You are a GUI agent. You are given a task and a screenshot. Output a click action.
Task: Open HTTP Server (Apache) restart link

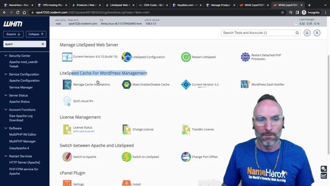click(25, 162)
